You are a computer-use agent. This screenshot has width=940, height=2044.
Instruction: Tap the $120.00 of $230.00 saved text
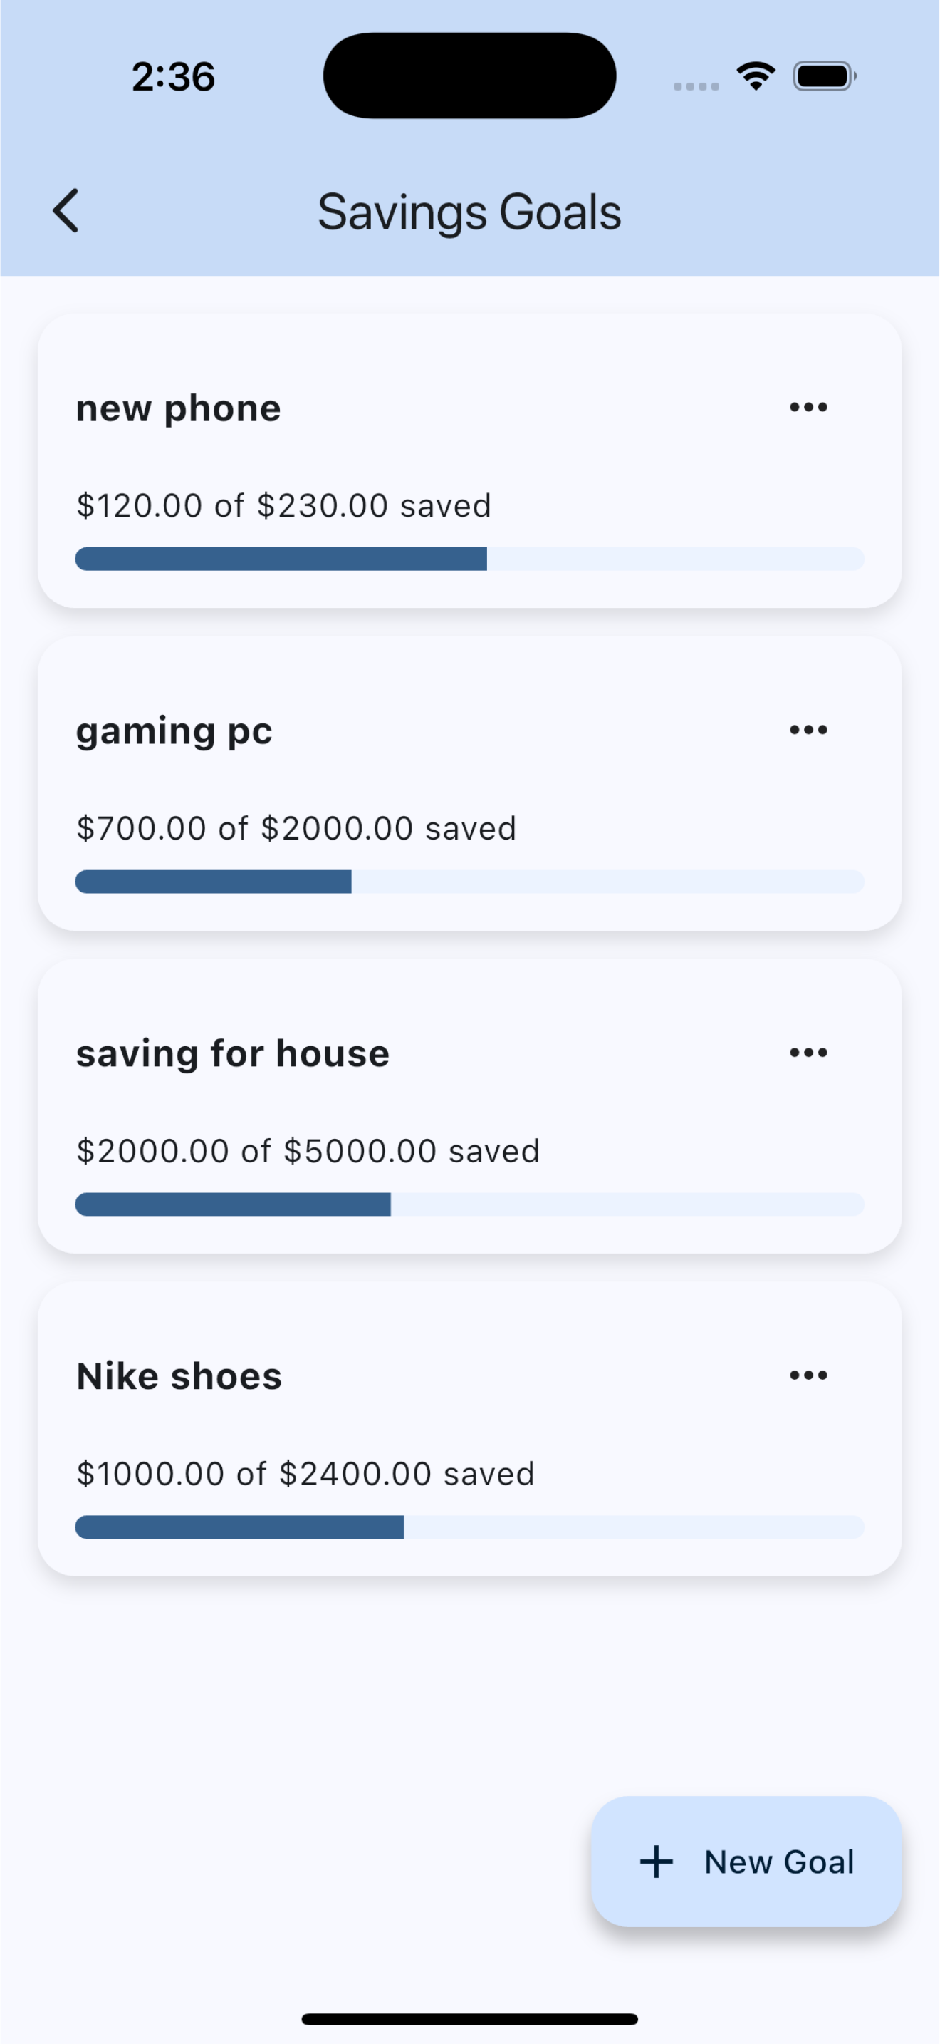[x=283, y=505]
